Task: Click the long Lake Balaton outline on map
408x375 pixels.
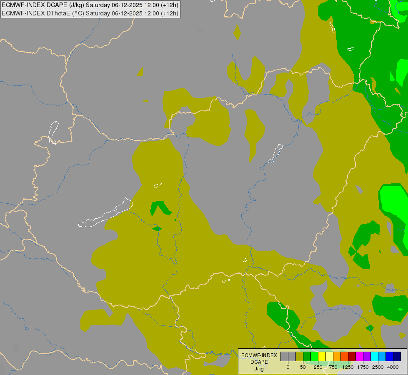Action: point(105,213)
